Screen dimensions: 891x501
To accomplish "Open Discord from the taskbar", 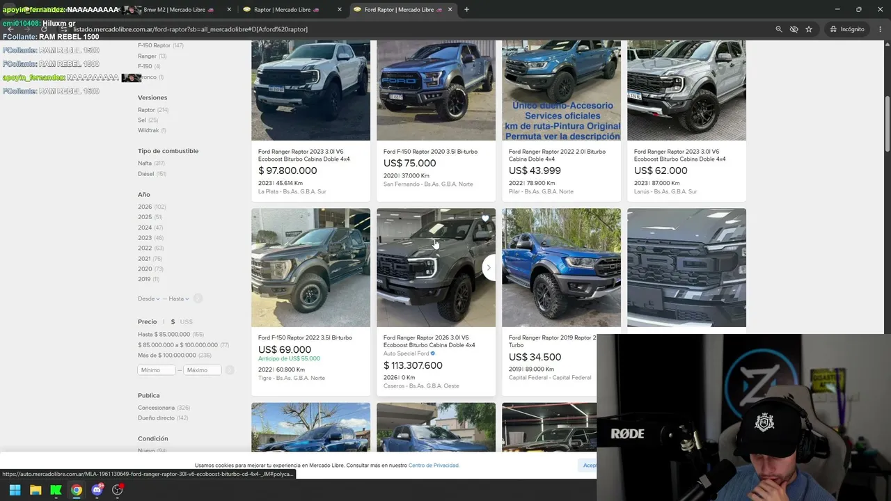I will point(97,490).
